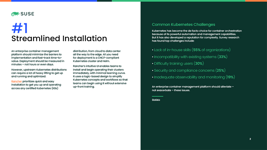Click the SUSE chameleon logo icon
Viewport: 267px width, 150px height.
click(x=15, y=14)
